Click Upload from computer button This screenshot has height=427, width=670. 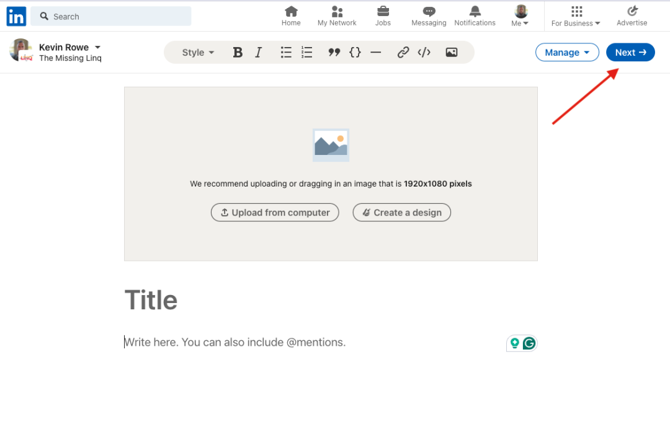pos(275,213)
